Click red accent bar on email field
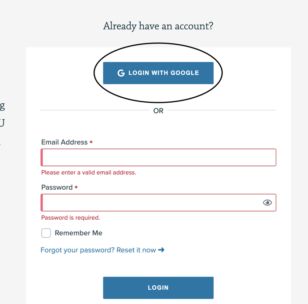 point(42,157)
